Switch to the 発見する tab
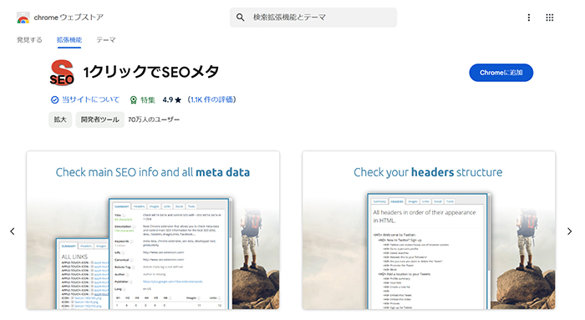Image resolution: width=585 pixels, height=320 pixels. [x=29, y=39]
